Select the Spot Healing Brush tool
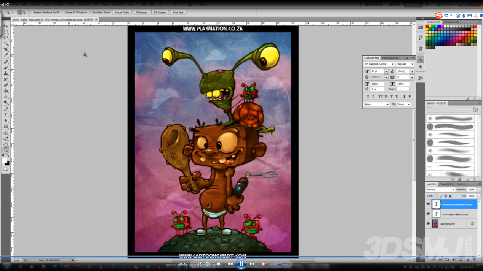Image resolution: width=483 pixels, height=271 pixels. pos(6,62)
